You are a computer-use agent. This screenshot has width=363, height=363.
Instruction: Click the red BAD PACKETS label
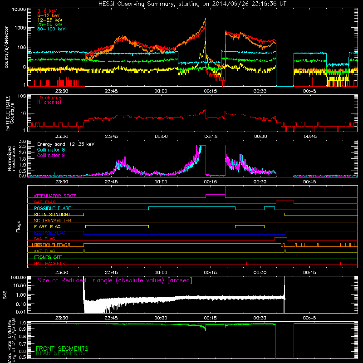[x=49, y=263]
